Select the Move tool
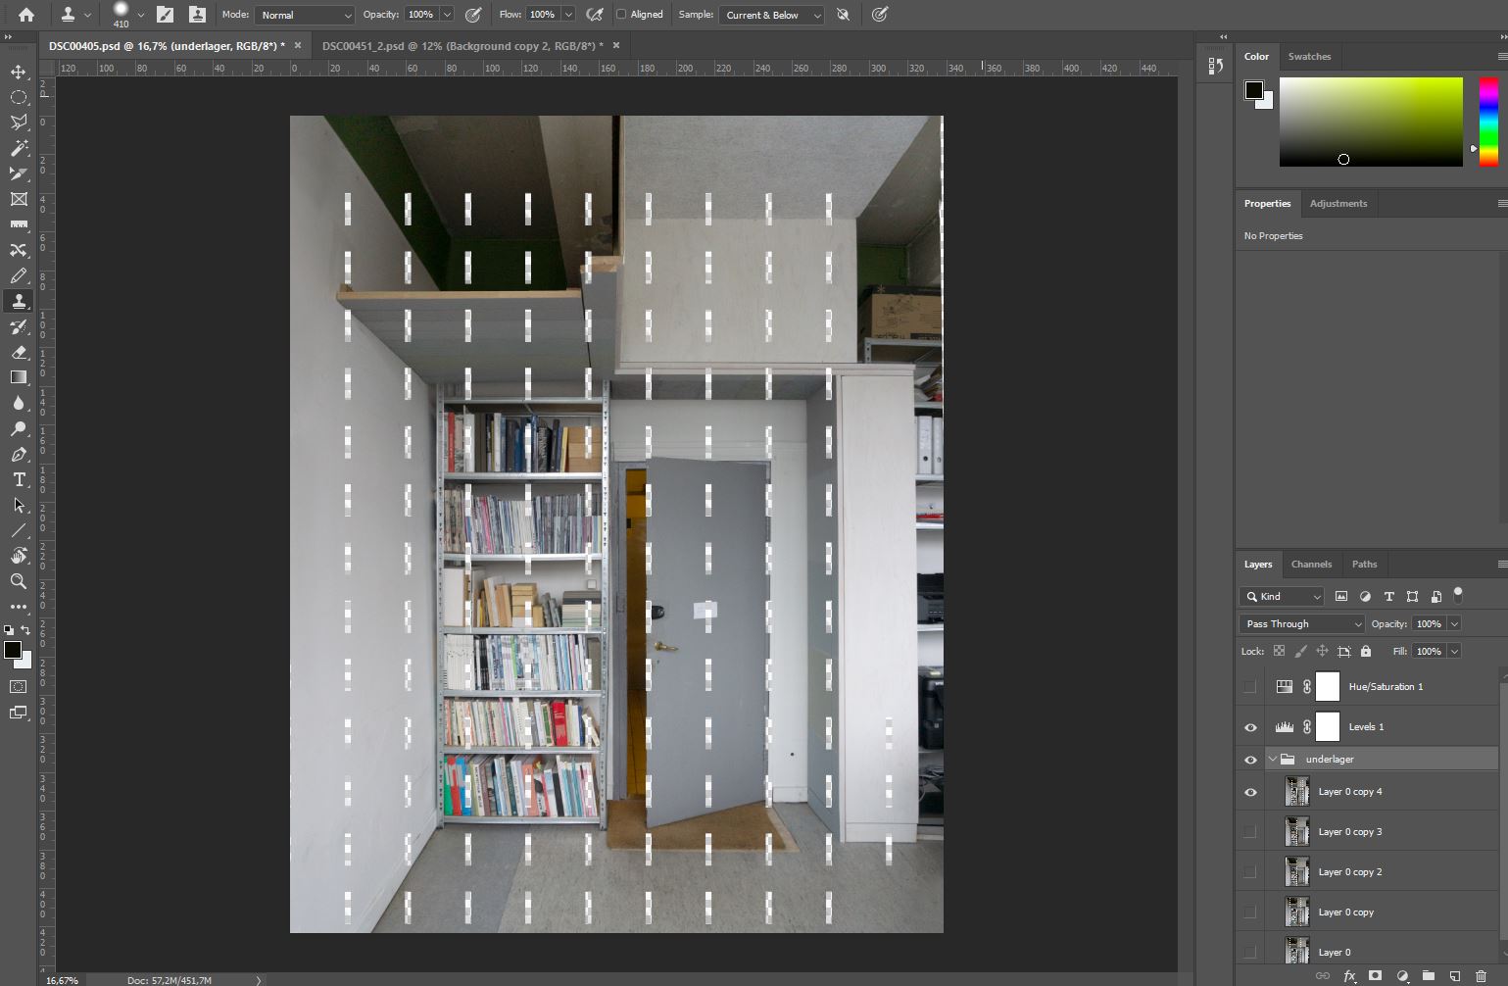Viewport: 1508px width, 986px height. (18, 72)
